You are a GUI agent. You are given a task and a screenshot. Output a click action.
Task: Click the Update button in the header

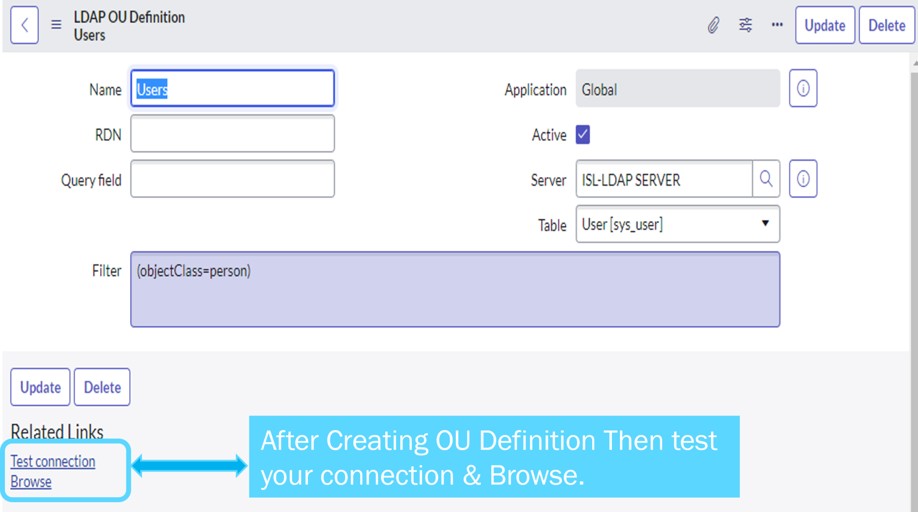click(824, 25)
